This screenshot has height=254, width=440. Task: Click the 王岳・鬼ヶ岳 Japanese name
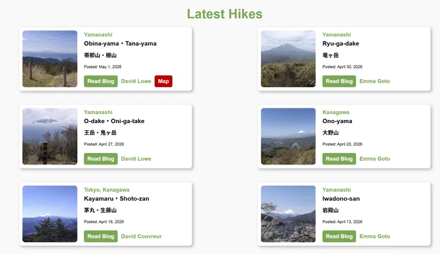pos(100,133)
